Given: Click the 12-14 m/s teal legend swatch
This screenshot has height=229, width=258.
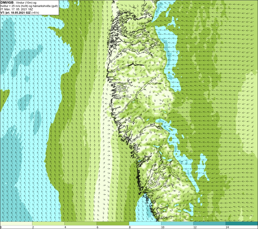Looking at the screenshot, I should tap(209, 223).
